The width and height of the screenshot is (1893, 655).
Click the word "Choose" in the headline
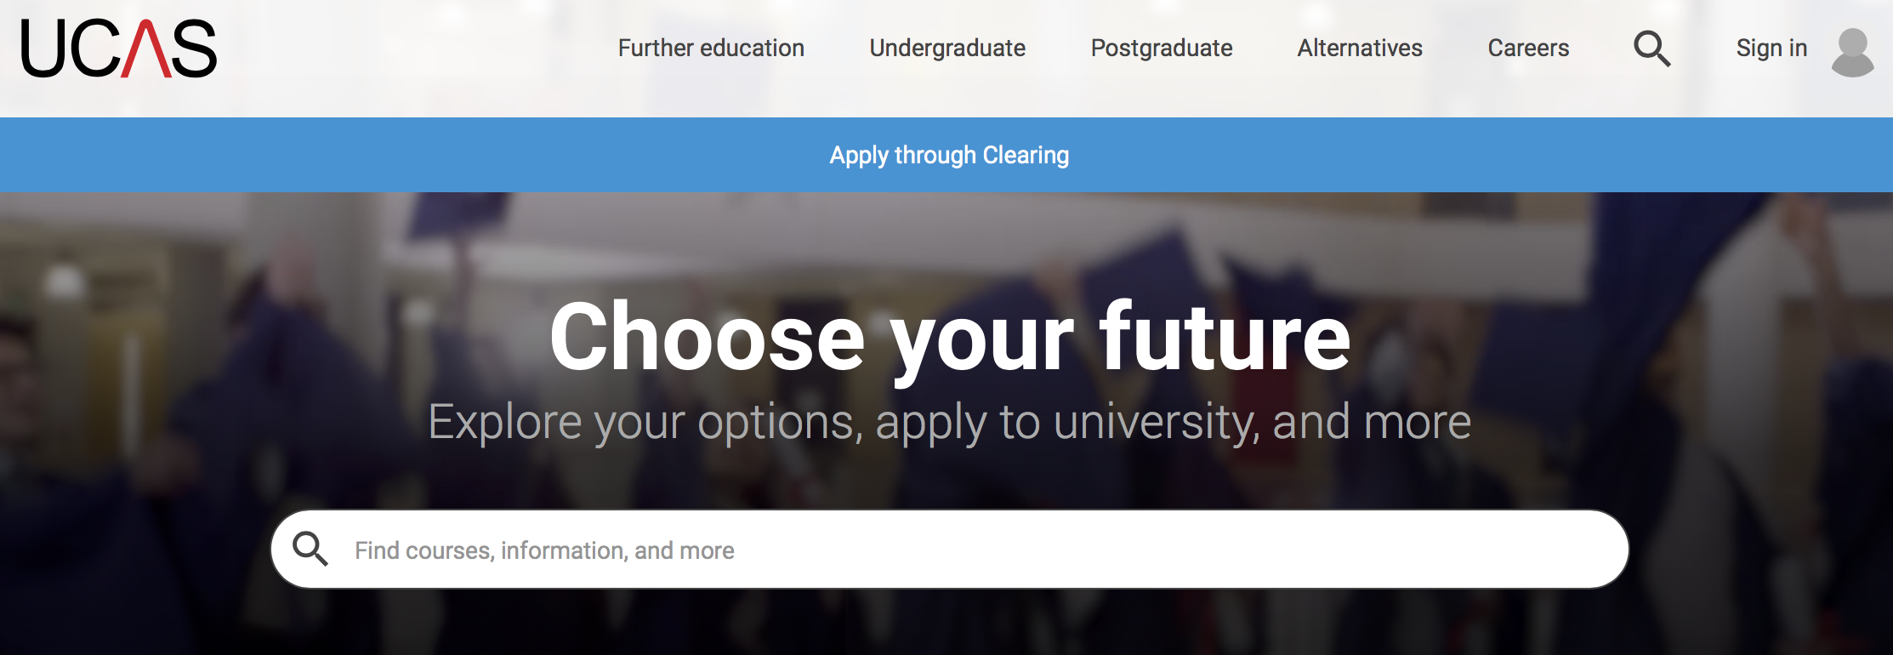click(x=707, y=338)
